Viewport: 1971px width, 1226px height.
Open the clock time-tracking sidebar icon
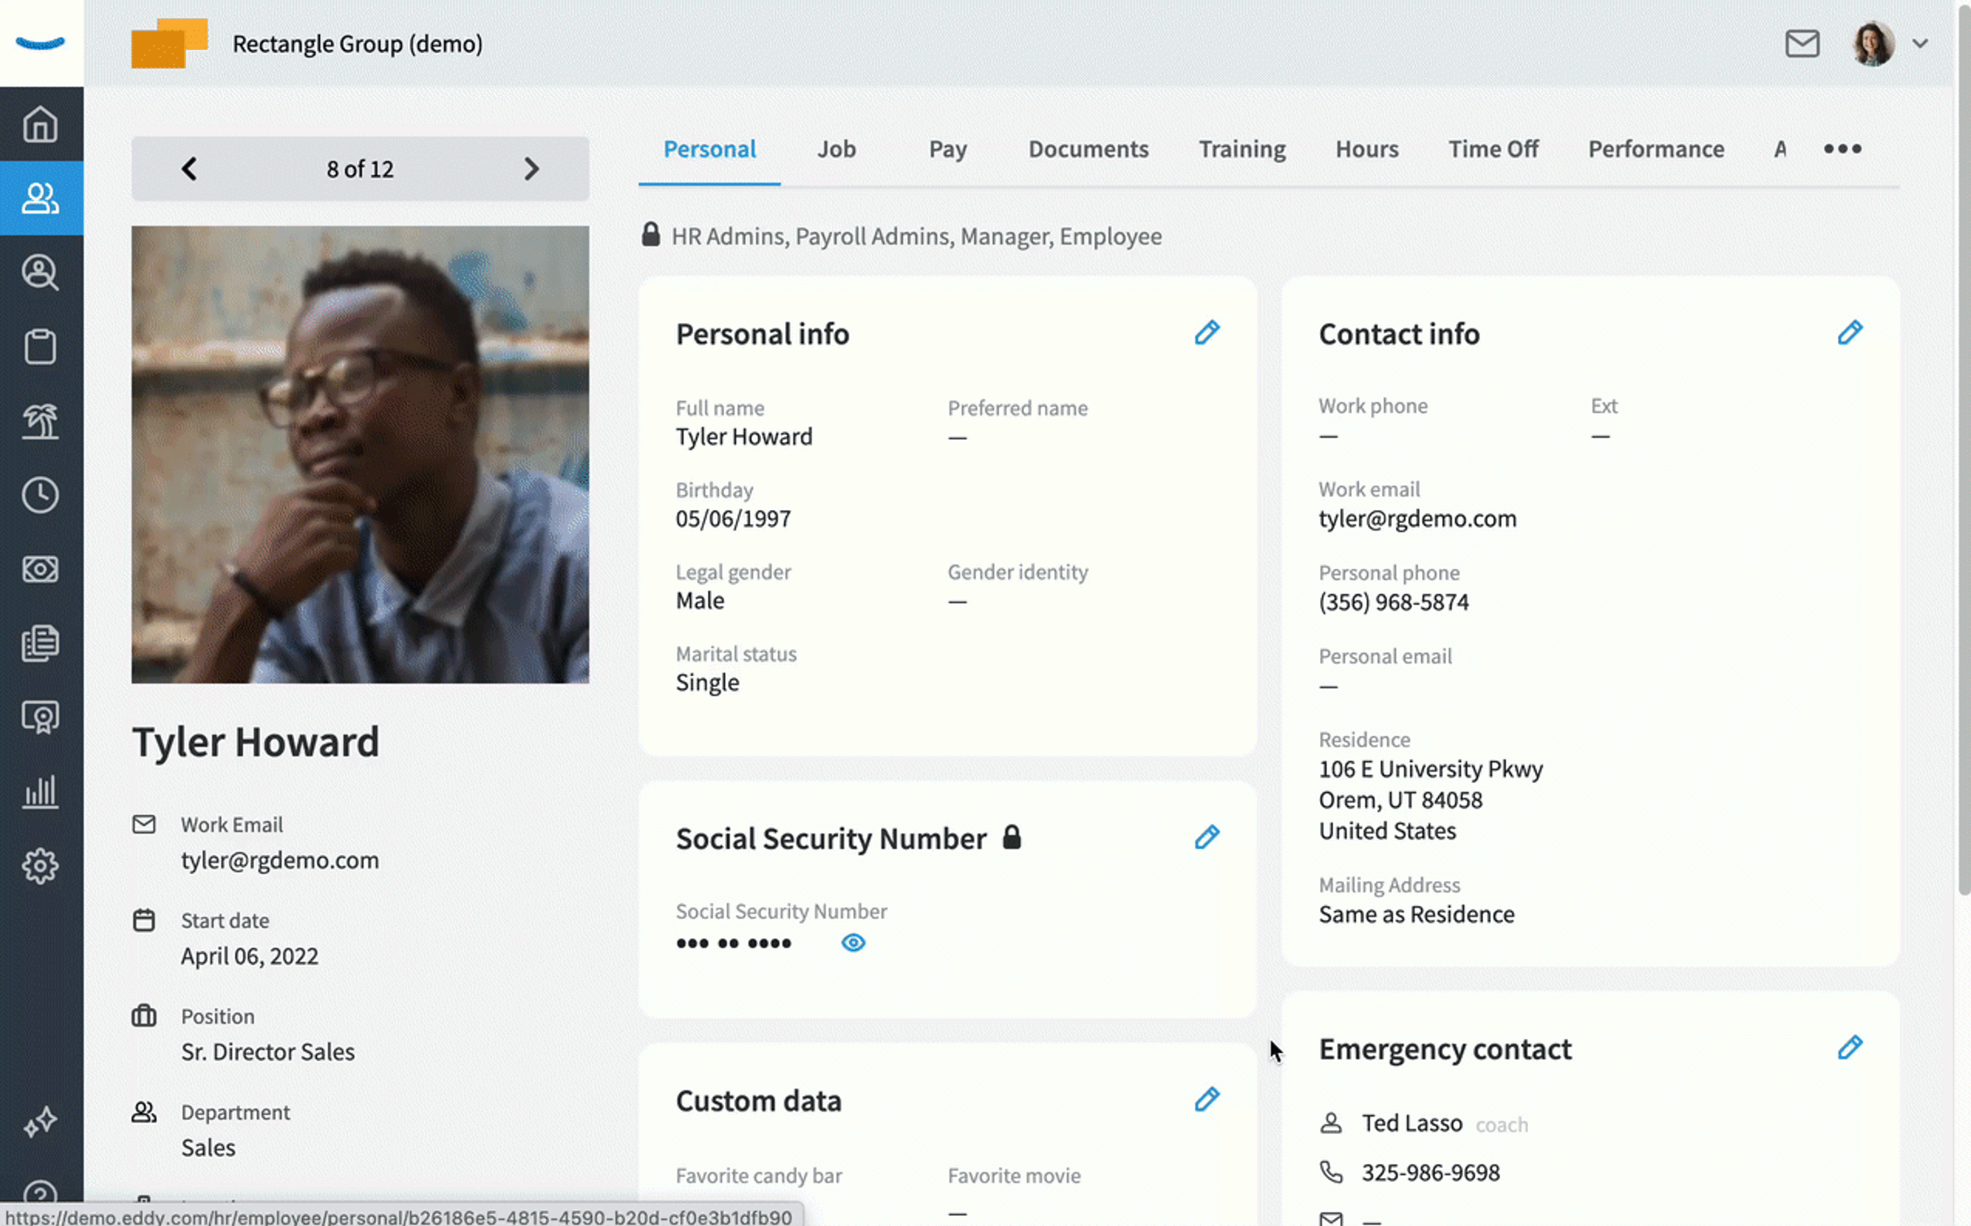[x=40, y=494]
